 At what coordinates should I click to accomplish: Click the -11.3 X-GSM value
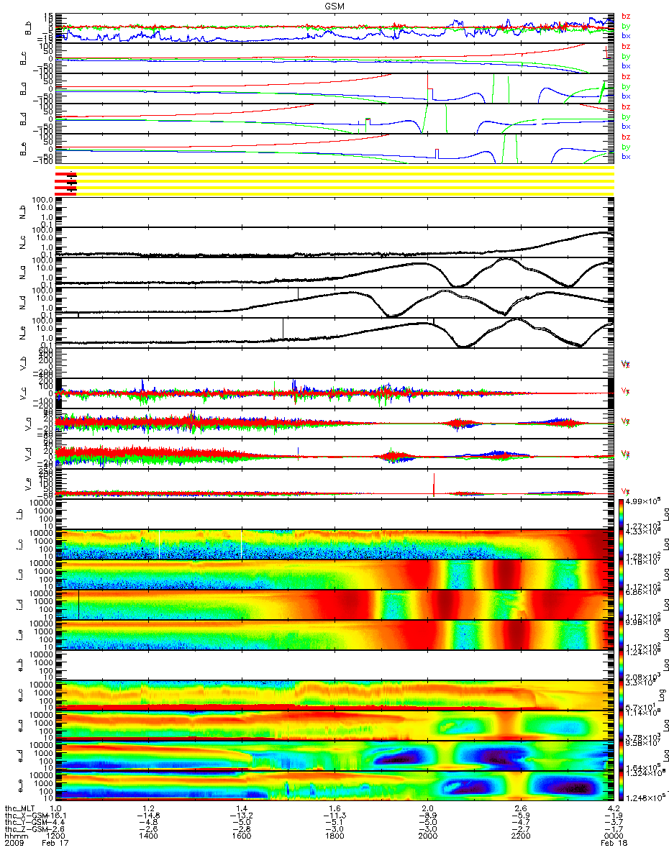pyautogui.click(x=333, y=816)
